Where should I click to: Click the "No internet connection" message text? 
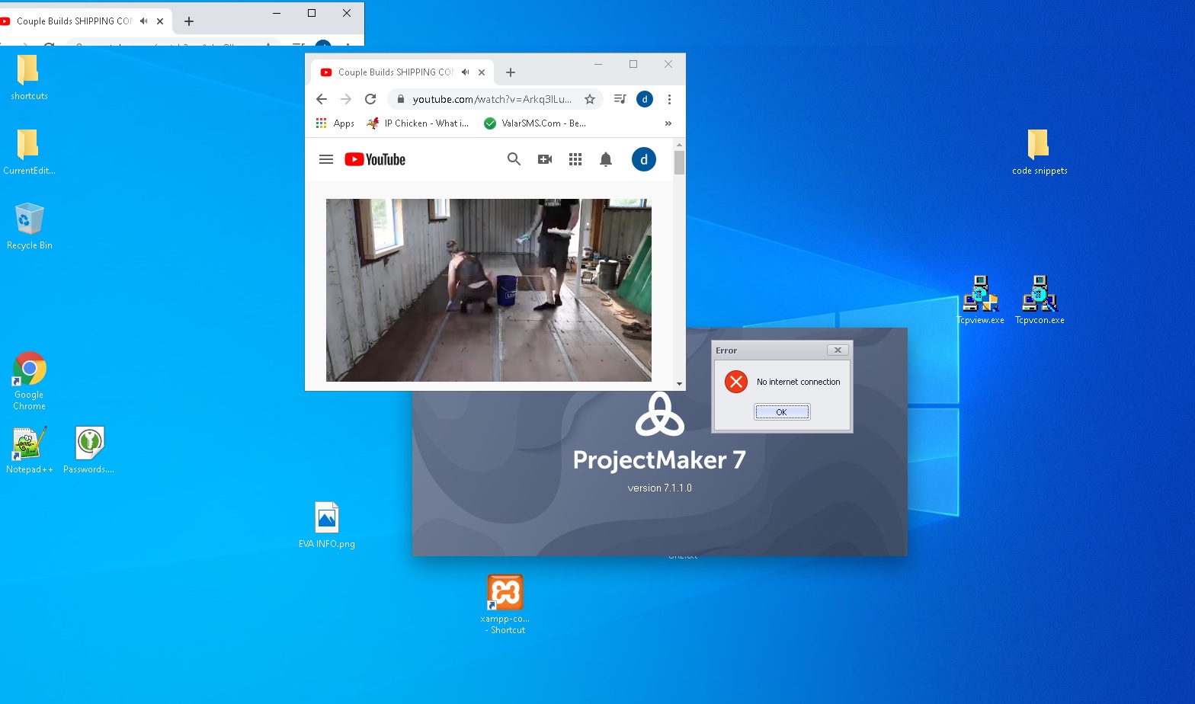799,382
